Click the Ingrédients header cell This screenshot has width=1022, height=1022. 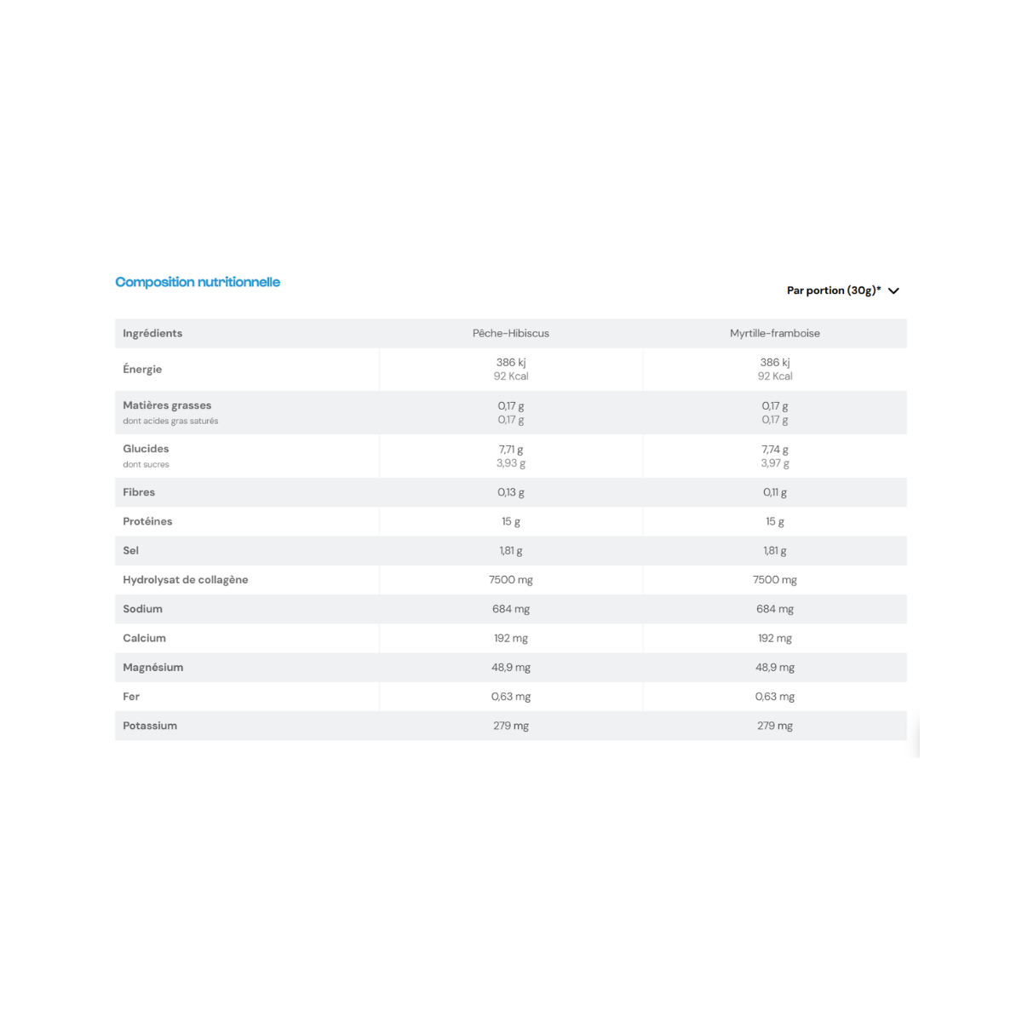click(x=152, y=333)
